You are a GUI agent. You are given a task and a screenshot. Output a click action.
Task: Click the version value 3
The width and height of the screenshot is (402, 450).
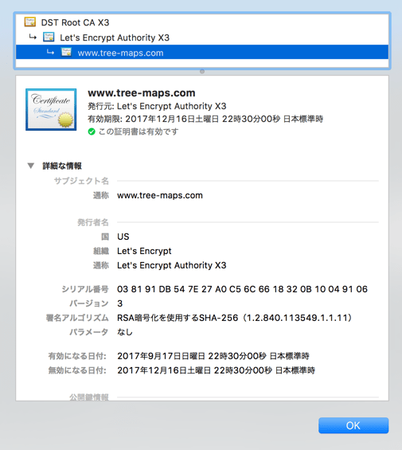(120, 303)
